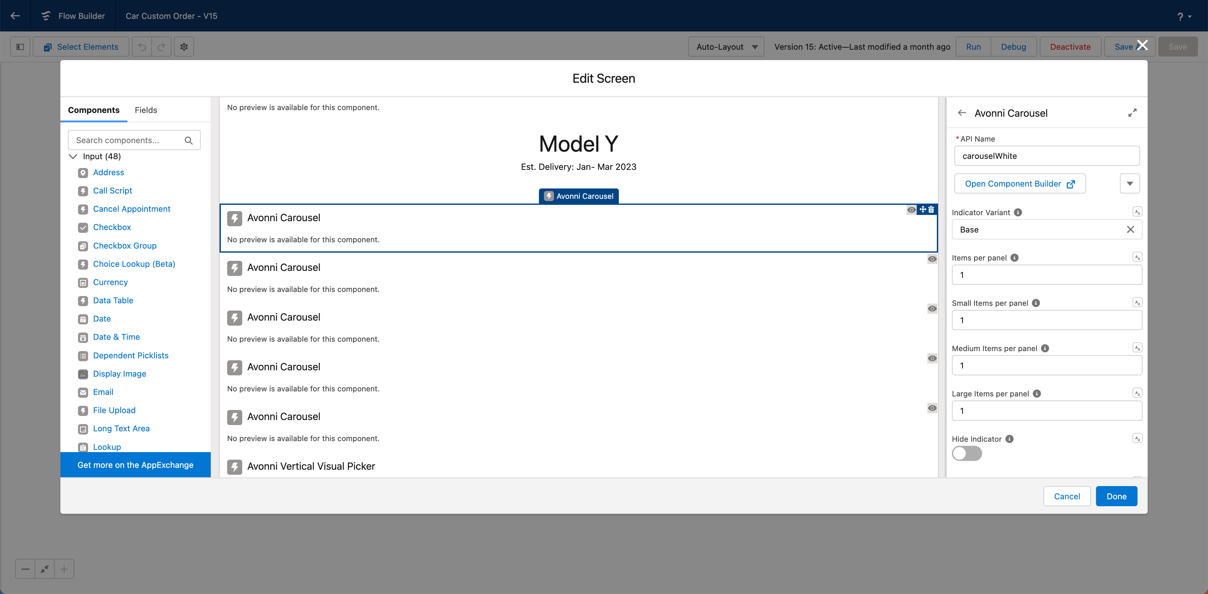Click the Done button
The height and width of the screenshot is (594, 1208).
point(1116,496)
